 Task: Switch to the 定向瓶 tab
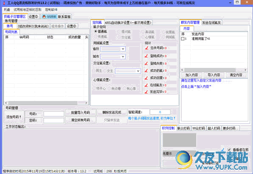(x=97, y=22)
